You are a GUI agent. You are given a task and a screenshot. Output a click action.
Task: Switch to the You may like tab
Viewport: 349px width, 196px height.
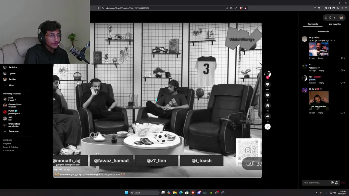[335, 24]
